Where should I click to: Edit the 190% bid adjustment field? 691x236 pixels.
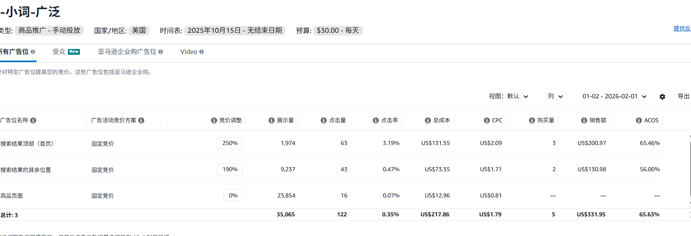230,169
